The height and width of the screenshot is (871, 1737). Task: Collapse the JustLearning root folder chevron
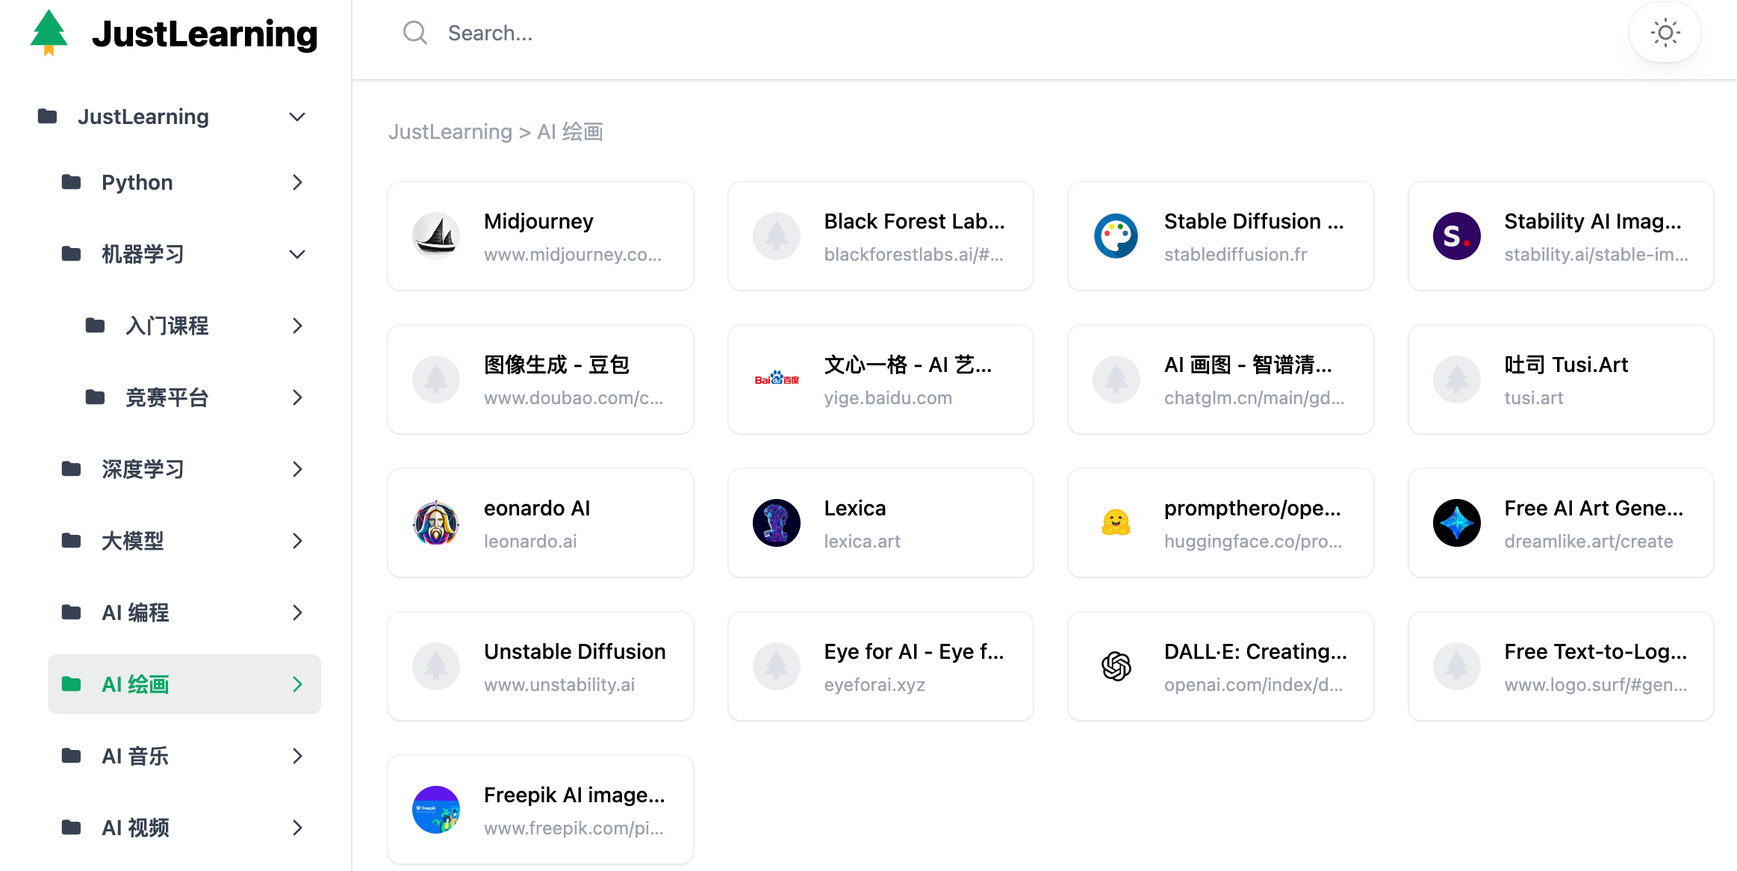click(297, 117)
